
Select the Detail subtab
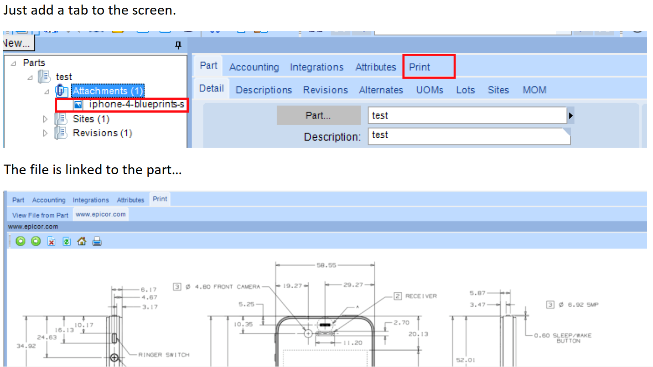pos(211,88)
